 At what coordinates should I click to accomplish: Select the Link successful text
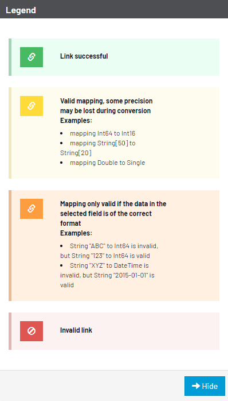coord(84,56)
